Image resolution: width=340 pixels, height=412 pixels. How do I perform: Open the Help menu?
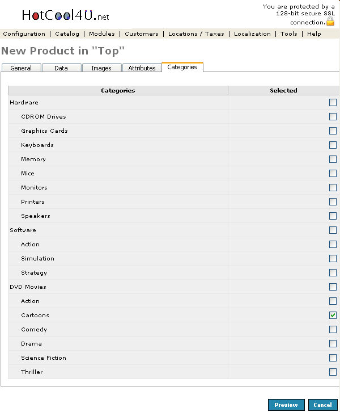[x=314, y=34]
